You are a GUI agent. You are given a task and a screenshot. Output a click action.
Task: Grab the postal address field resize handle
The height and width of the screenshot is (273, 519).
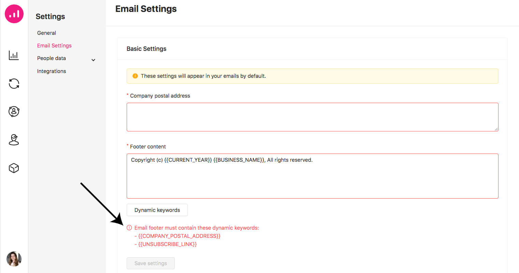[496, 129]
